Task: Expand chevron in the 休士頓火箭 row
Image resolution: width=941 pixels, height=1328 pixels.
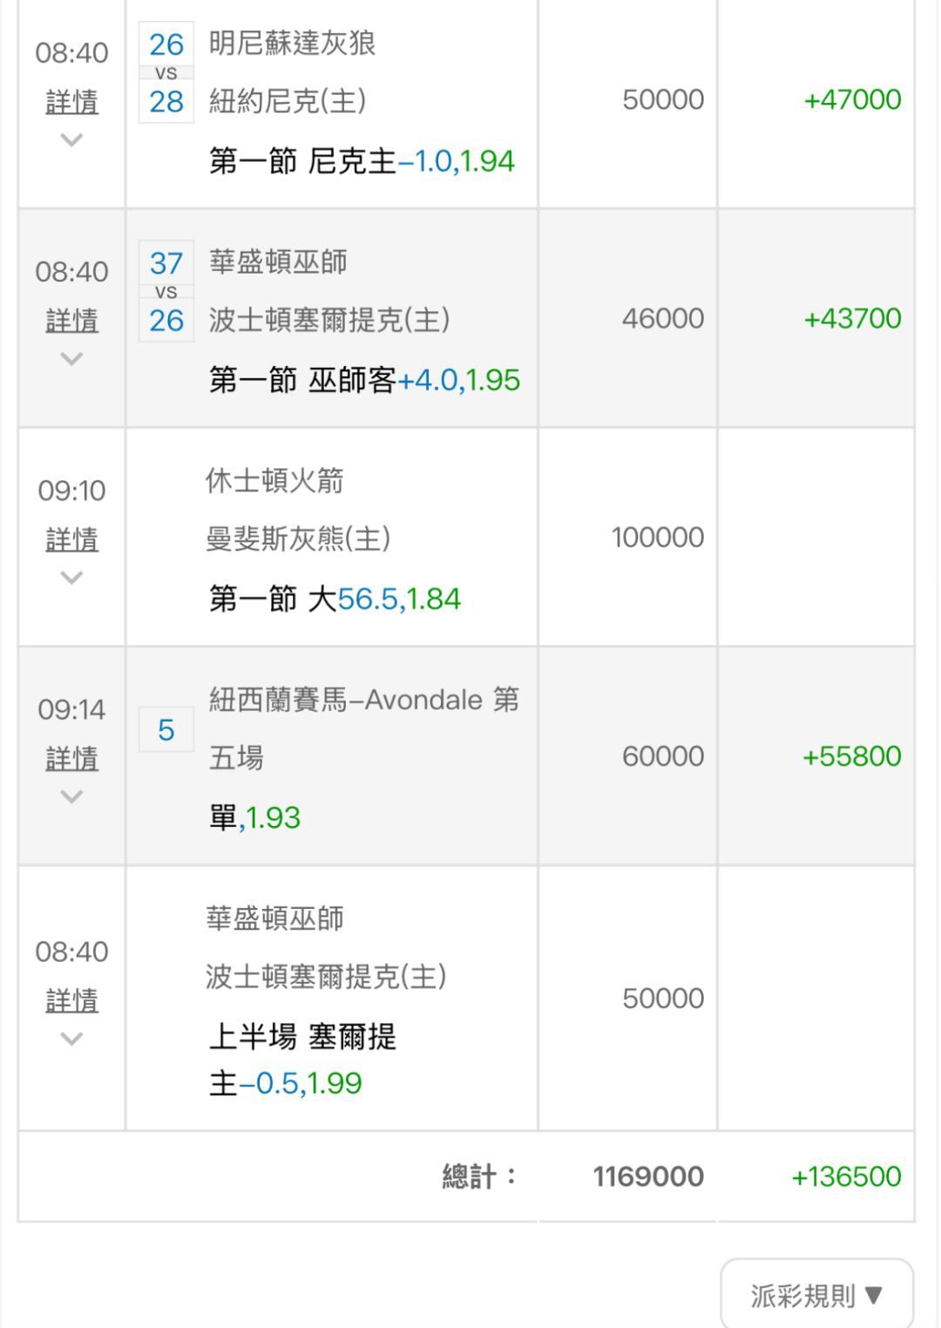Action: pyautogui.click(x=71, y=577)
